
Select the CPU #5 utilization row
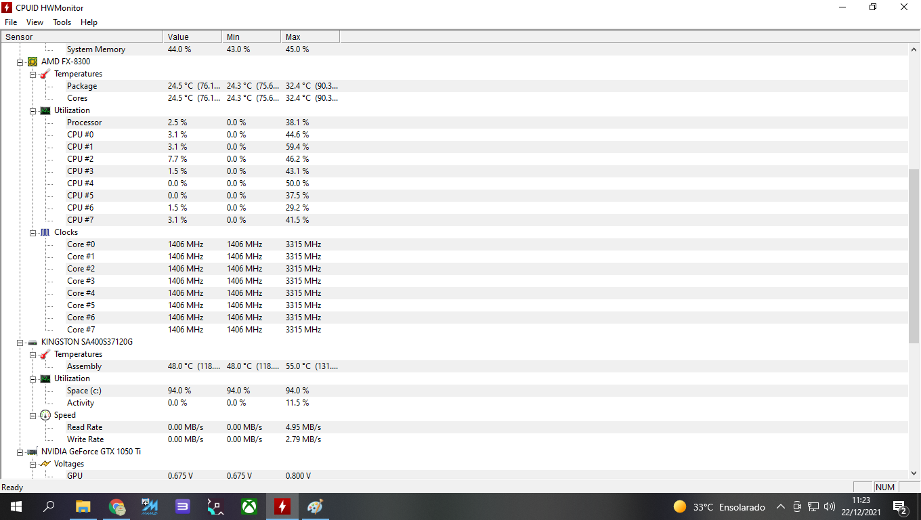(454, 196)
